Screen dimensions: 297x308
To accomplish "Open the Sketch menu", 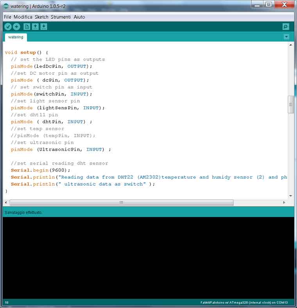I will tap(41, 17).
